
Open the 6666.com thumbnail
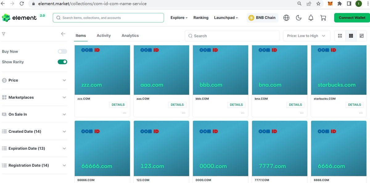pyautogui.click(x=339, y=148)
